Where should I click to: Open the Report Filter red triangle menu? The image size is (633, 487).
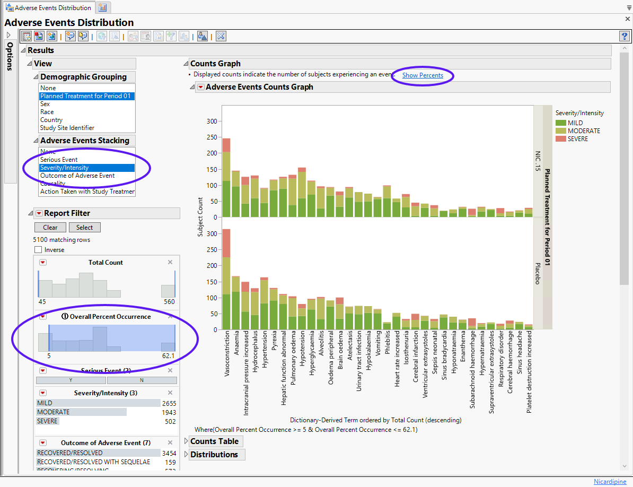pos(39,213)
